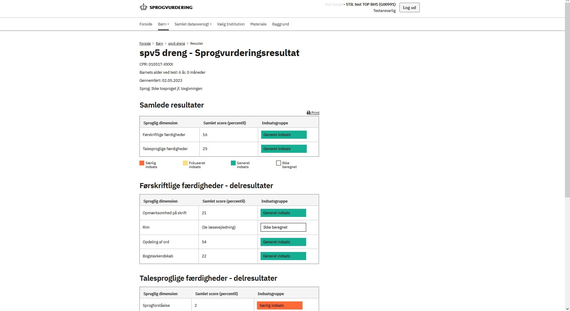Viewport: 570px width, 311px height.
Task: Click the Forside breadcrumb link
Action: pyautogui.click(x=145, y=43)
